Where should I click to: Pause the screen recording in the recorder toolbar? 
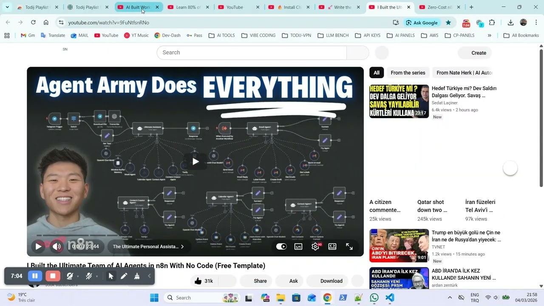pos(35,276)
